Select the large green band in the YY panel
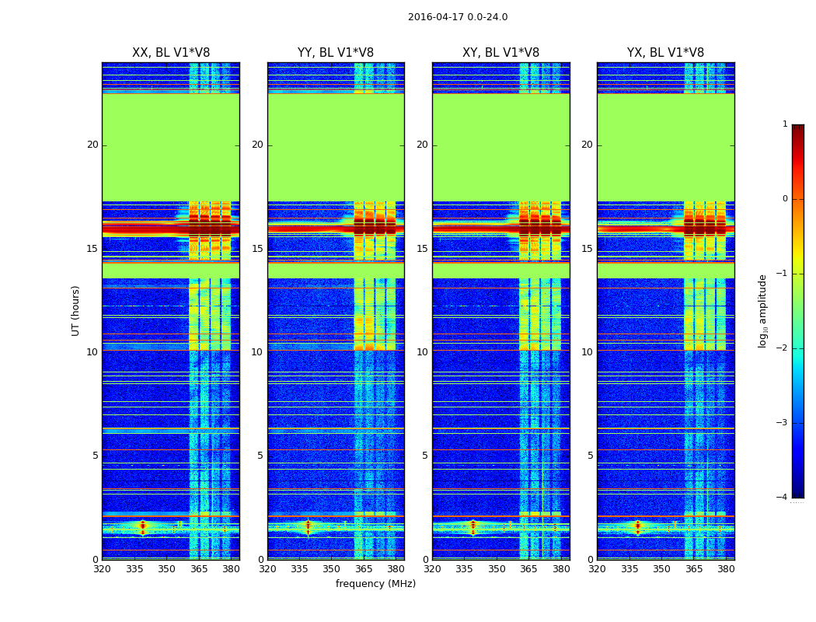 coord(336,148)
